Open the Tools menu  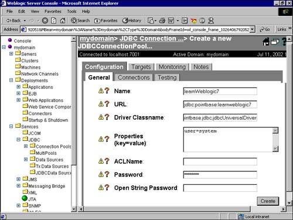[71, 11]
